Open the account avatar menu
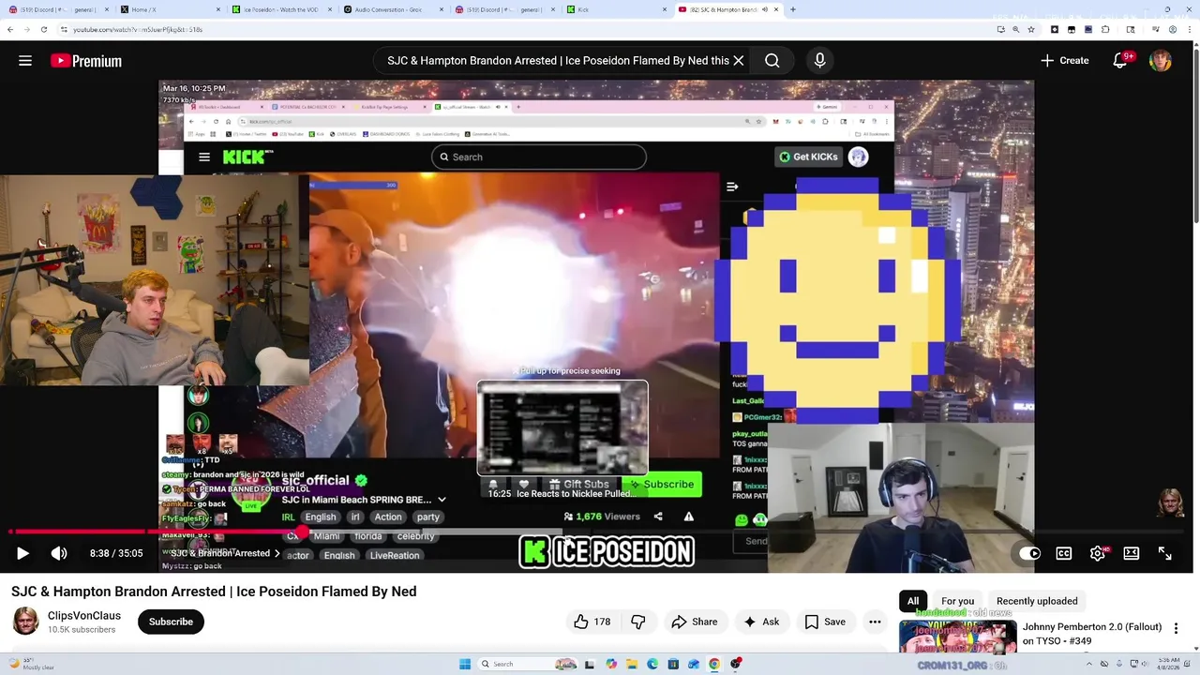 point(1161,61)
